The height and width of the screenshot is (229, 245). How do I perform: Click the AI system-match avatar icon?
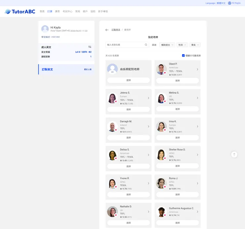(112, 69)
